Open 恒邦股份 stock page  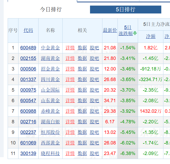50,132
